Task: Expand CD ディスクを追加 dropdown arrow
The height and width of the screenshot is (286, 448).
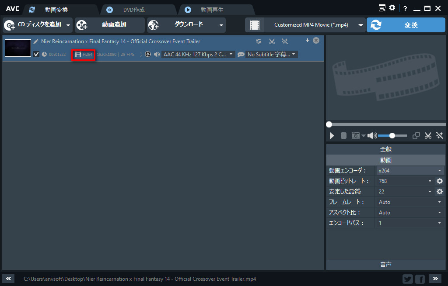Action: pos(68,25)
